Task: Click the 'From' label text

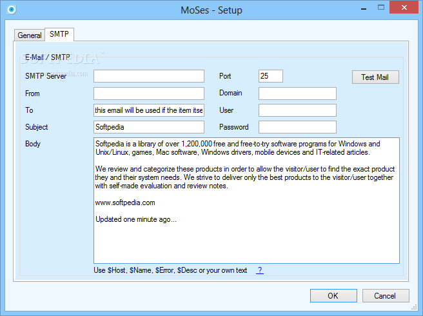Action: 32,94
